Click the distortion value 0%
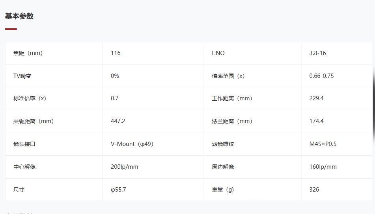This screenshot has height=214, width=375. click(x=115, y=76)
